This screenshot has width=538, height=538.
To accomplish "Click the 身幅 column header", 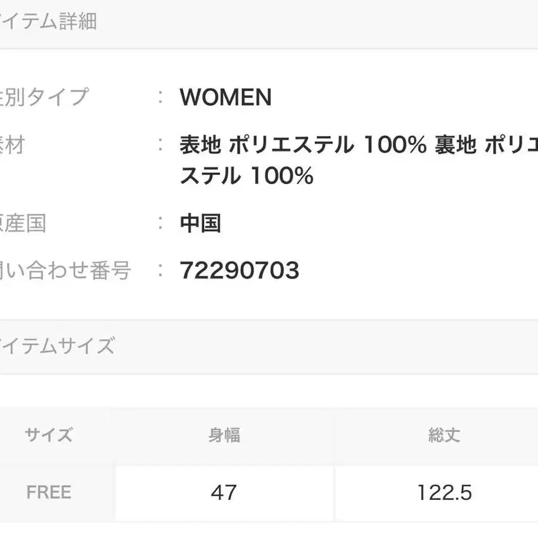I will pos(224,435).
